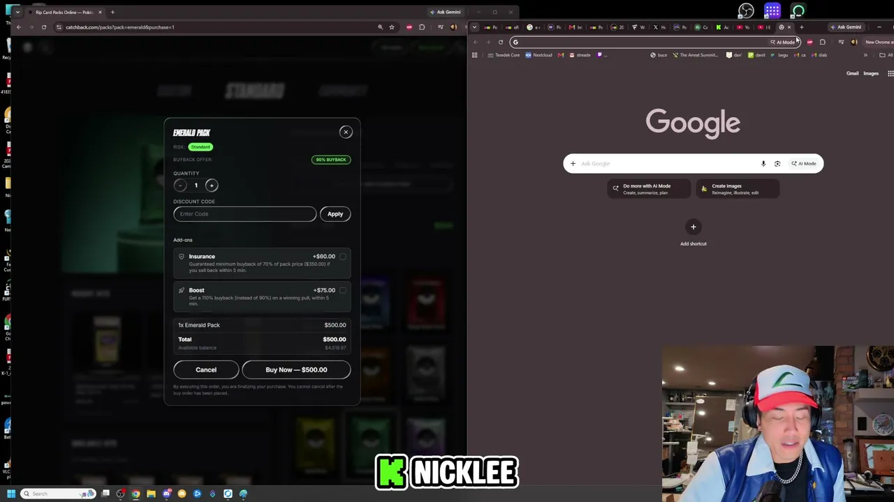Open zoom magnifier in catchback address bar
894x502 pixels.
[x=380, y=27]
